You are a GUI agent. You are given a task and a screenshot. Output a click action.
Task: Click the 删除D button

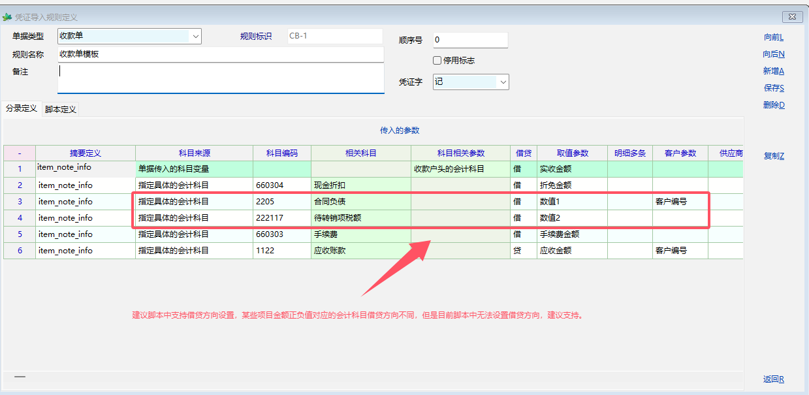[773, 105]
